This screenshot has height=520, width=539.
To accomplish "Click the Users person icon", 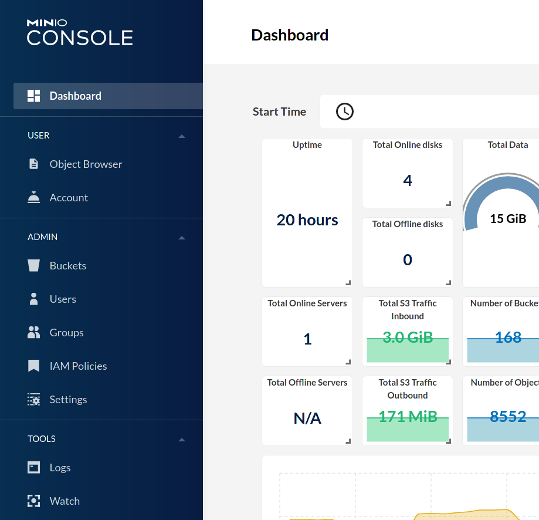I will coord(34,299).
